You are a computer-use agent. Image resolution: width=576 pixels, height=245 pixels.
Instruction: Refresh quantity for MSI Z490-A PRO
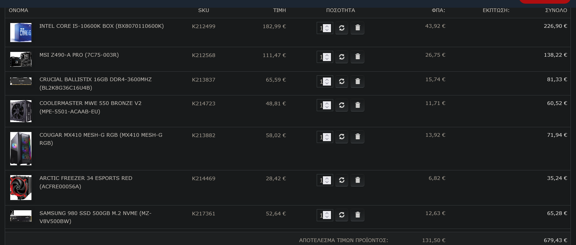[342, 57]
